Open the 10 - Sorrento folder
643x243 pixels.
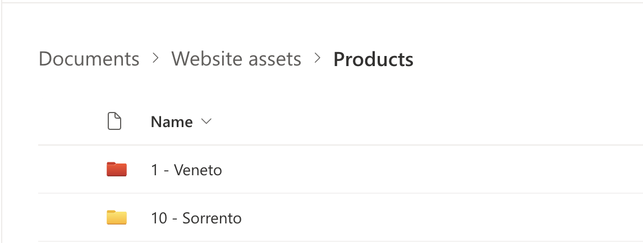tap(196, 218)
